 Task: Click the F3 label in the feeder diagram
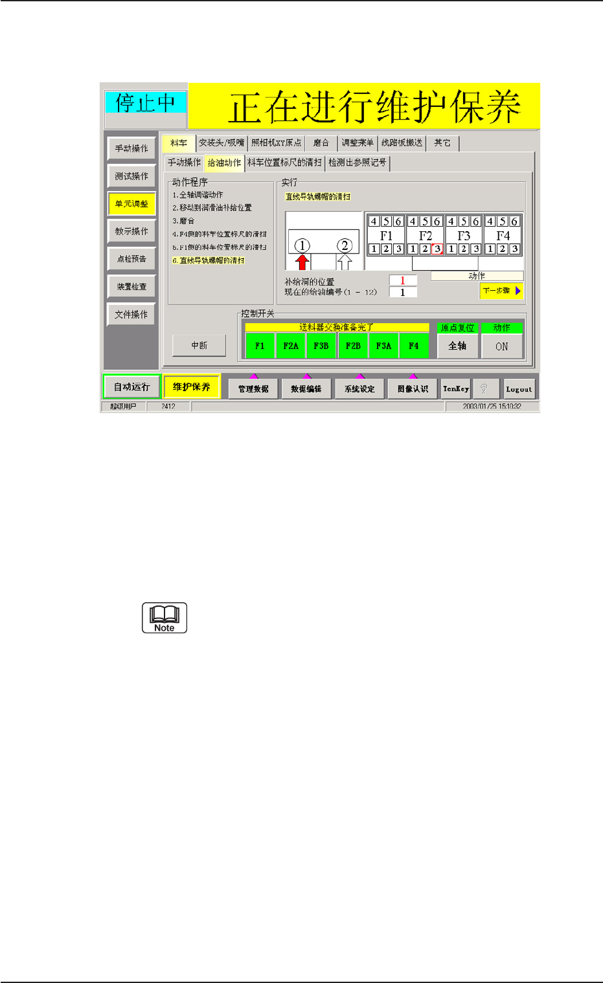click(464, 236)
